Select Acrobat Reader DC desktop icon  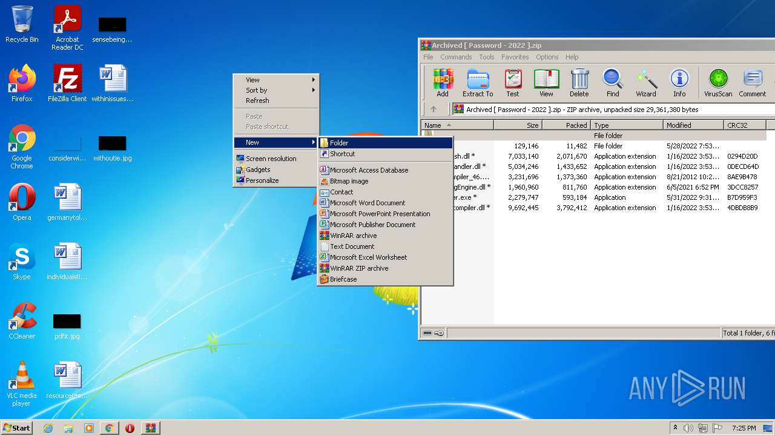pos(67,28)
